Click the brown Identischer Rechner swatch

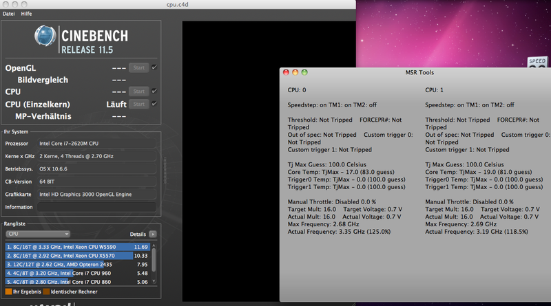tap(46, 292)
